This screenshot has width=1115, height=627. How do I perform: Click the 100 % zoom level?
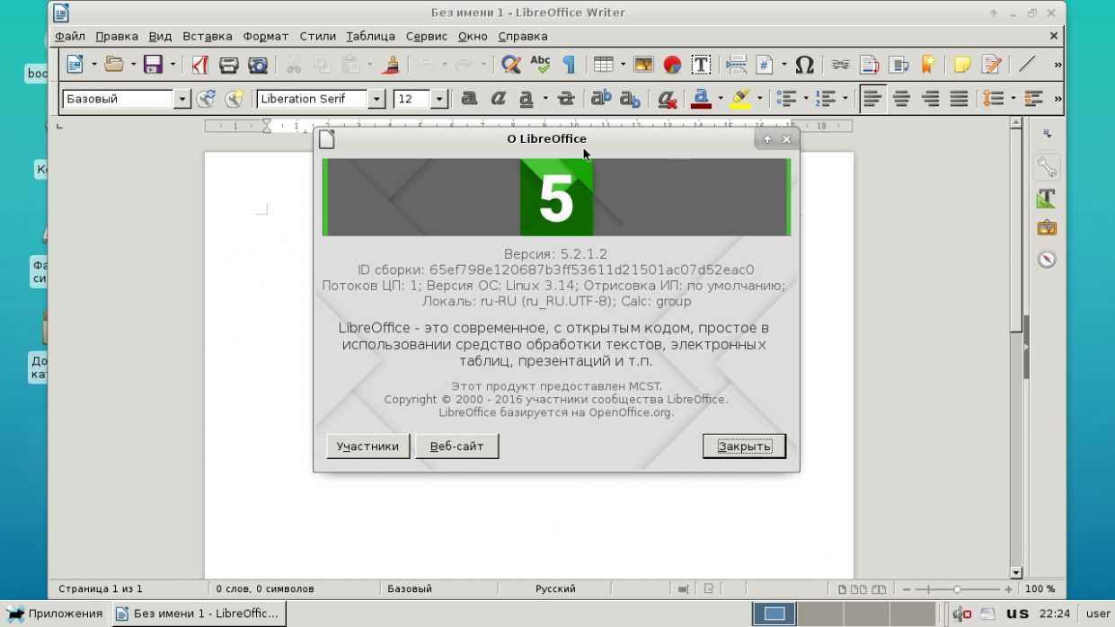(1040, 589)
